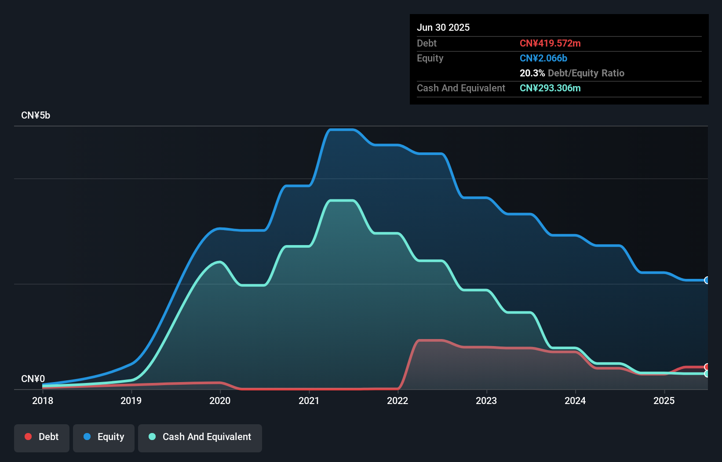The width and height of the screenshot is (722, 462).
Task: Toggle the Equity series visibility
Action: point(103,437)
